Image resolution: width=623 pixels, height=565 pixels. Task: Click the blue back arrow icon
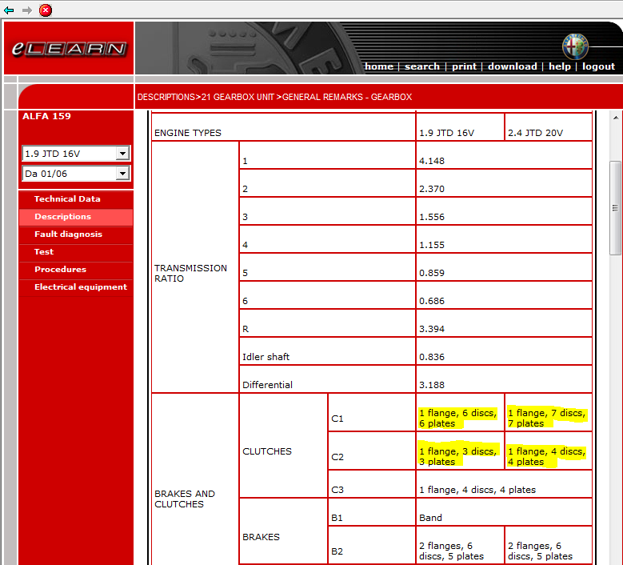9,10
